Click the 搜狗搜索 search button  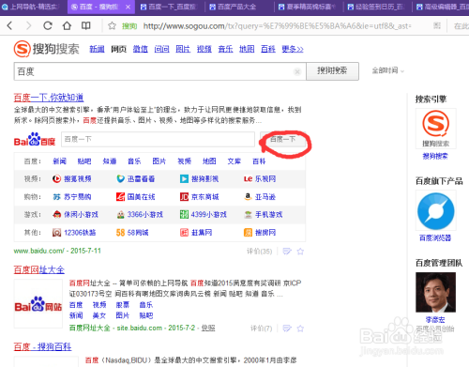tap(332, 71)
